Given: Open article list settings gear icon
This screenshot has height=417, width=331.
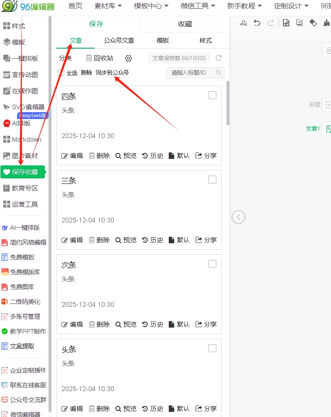Looking at the screenshot, I should tap(129, 58).
